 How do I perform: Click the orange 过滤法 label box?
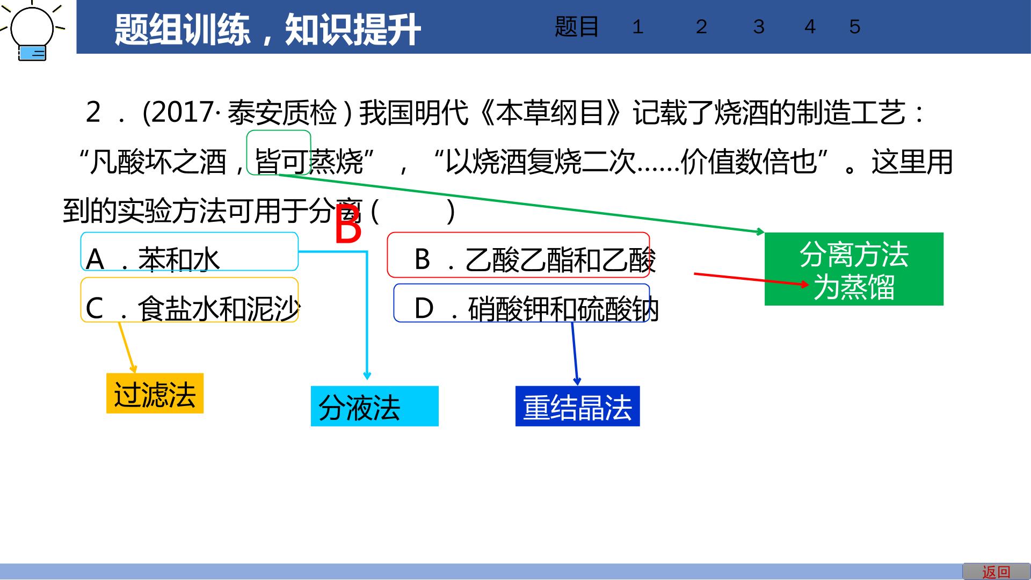pyautogui.click(x=155, y=394)
